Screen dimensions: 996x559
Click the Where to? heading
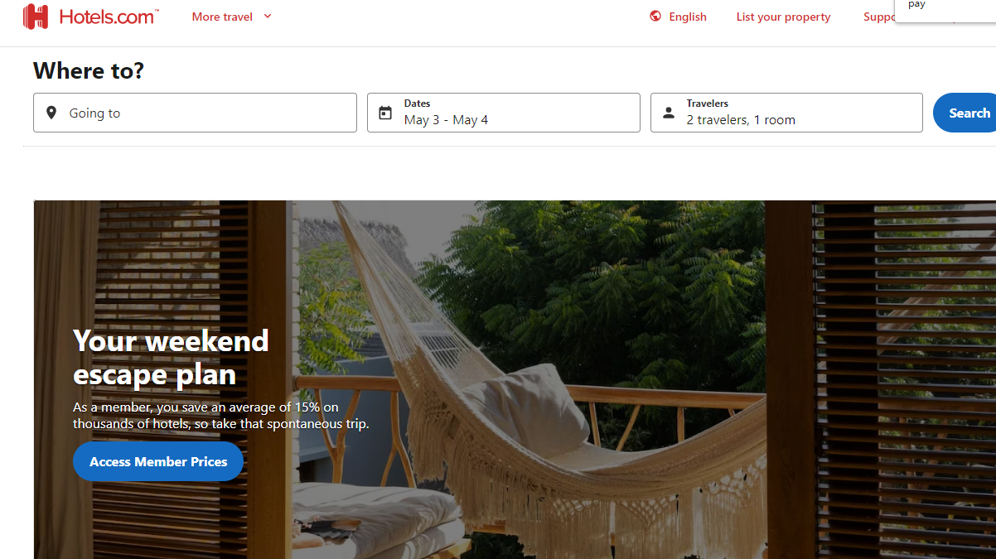(x=89, y=70)
